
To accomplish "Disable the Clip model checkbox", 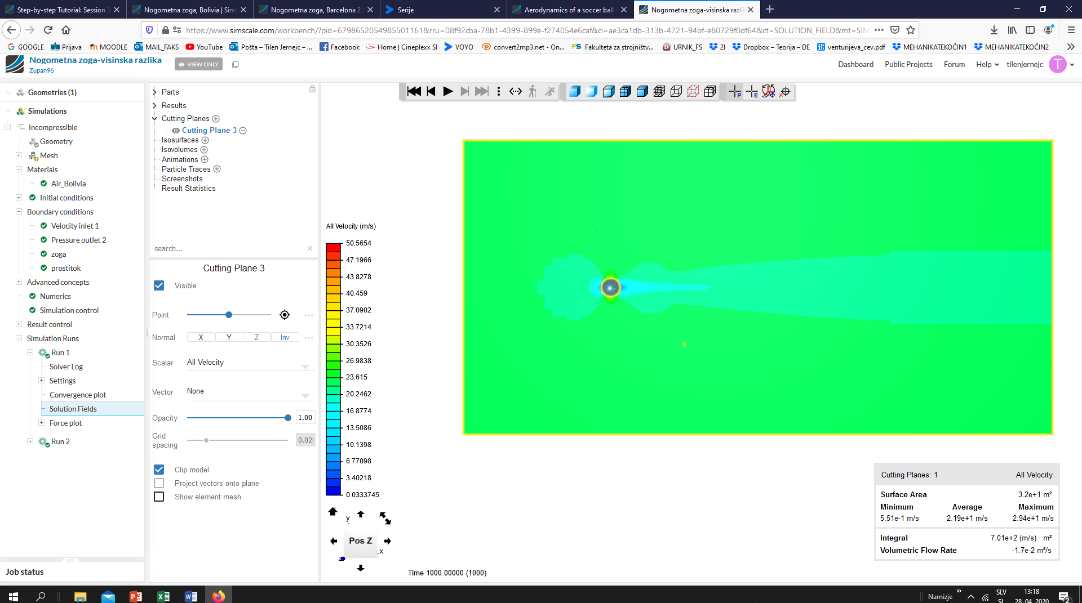I will click(159, 470).
